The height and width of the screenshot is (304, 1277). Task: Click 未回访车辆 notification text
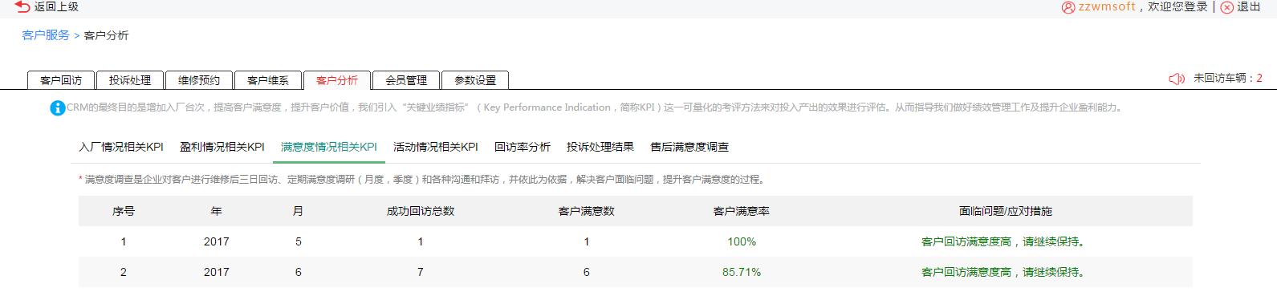tap(1228, 78)
